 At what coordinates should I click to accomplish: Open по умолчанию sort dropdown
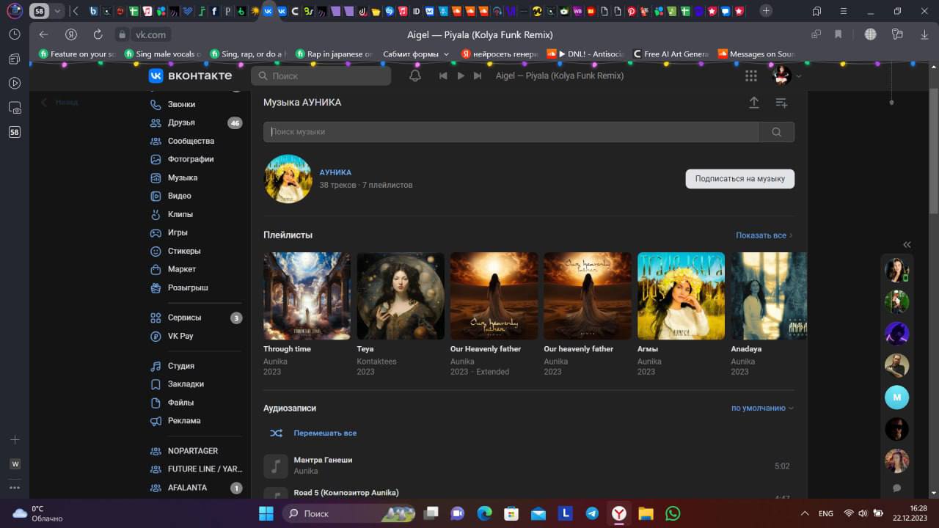tap(762, 408)
